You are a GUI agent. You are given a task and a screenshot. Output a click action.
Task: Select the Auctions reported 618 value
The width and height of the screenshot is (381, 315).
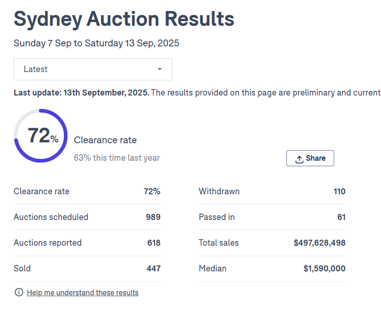click(x=154, y=243)
